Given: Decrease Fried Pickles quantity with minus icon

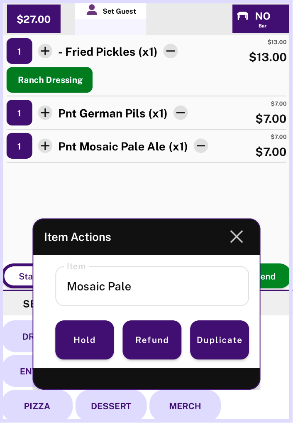Looking at the screenshot, I should 170,52.
